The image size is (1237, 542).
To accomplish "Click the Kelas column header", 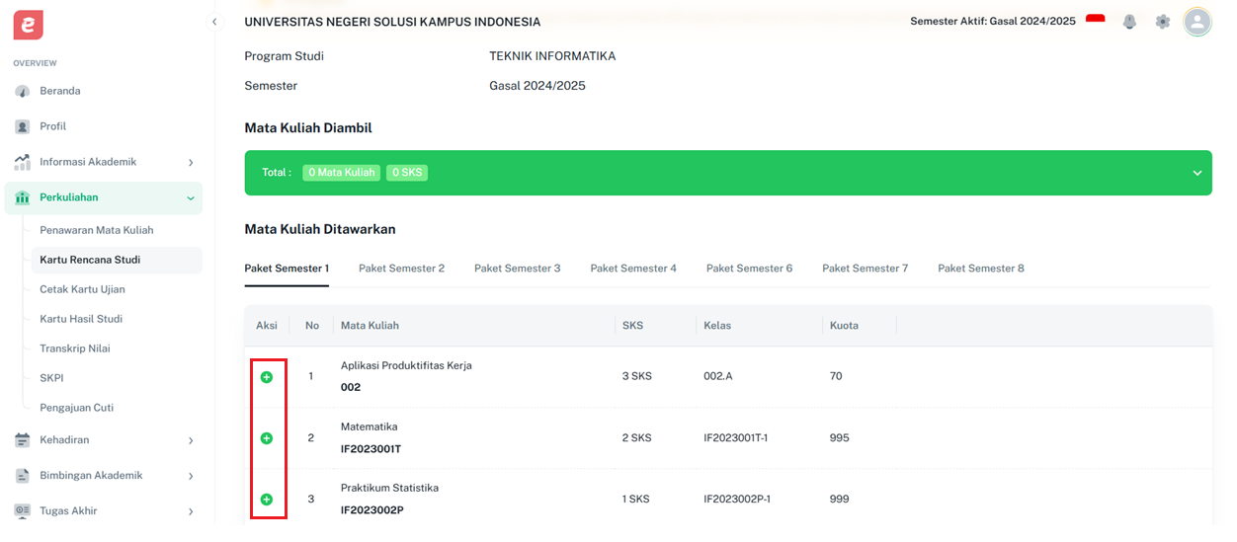I will point(717,326).
